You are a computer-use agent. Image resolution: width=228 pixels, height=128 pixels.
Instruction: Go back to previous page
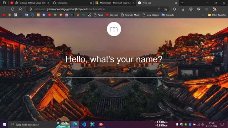(x=5, y=9)
